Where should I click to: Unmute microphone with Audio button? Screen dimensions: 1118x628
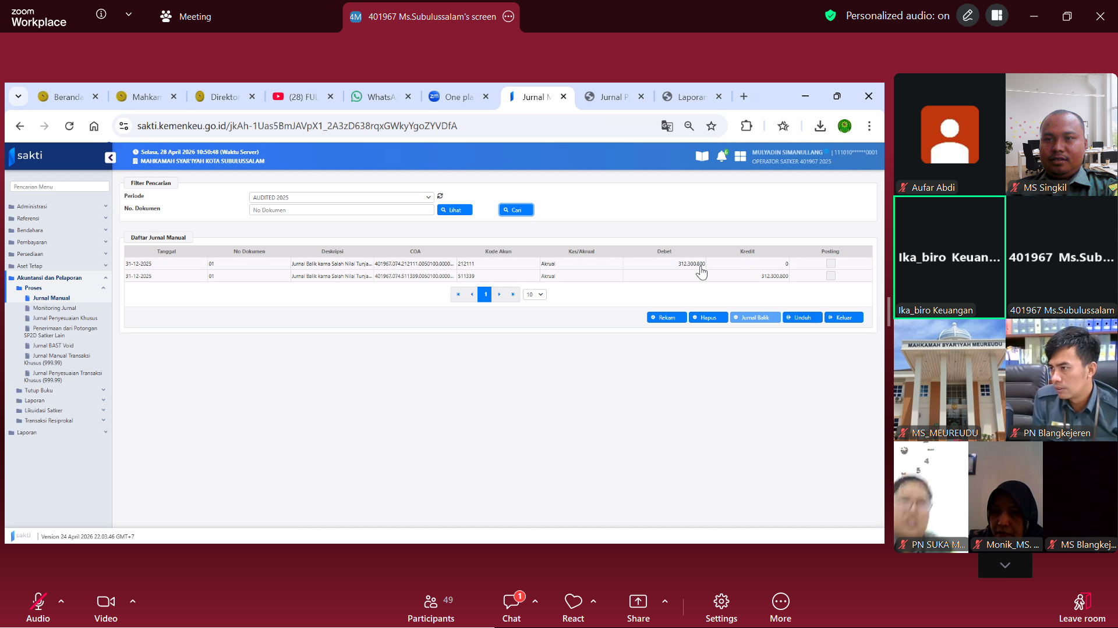click(38, 607)
